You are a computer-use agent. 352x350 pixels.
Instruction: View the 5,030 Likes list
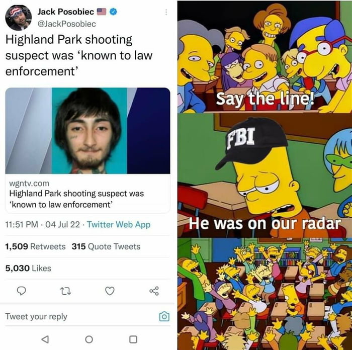click(x=28, y=268)
